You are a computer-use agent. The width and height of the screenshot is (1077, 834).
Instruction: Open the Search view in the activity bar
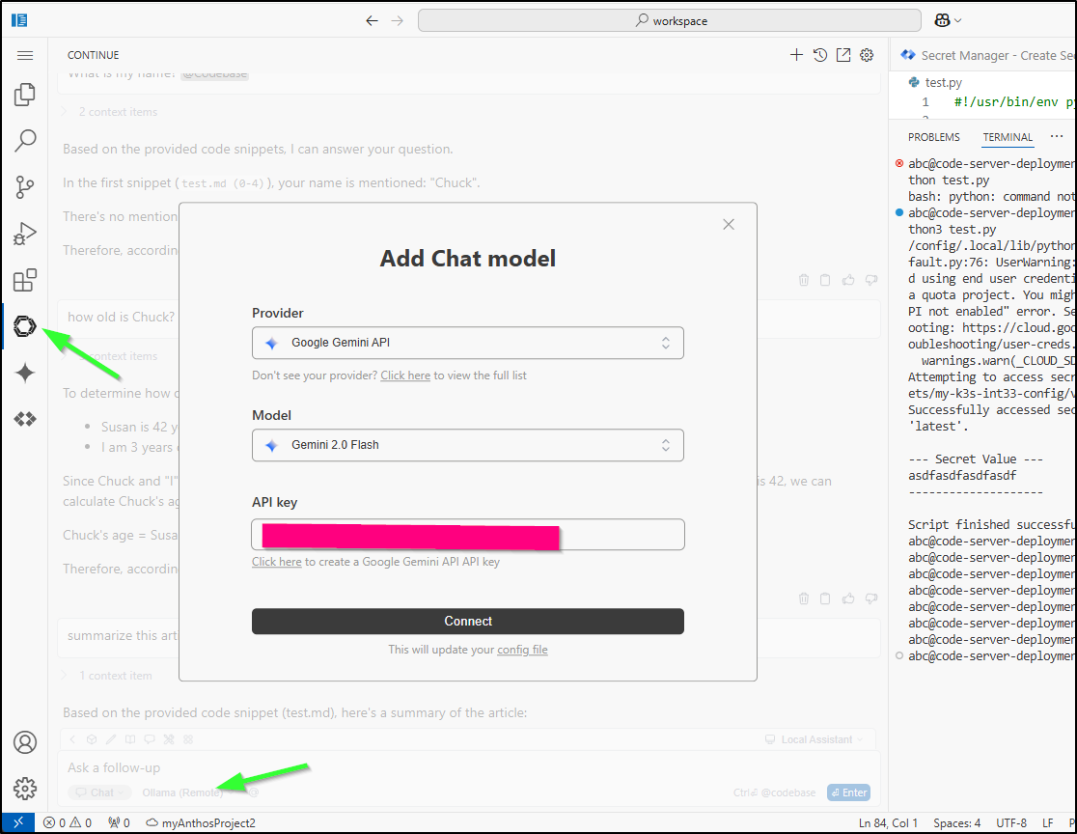tap(25, 140)
